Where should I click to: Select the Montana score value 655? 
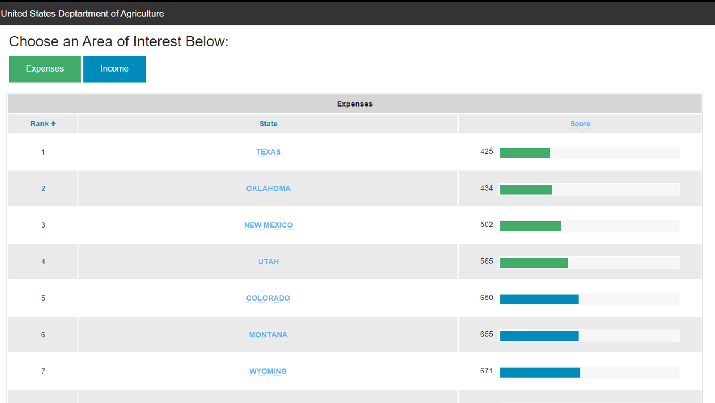(486, 334)
